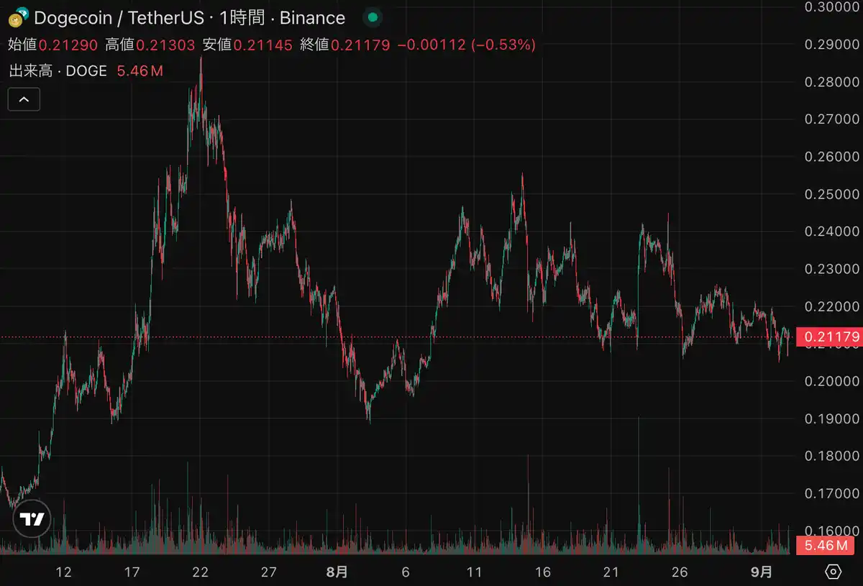Screen dimensions: 863x586
Task: Collapse the legend with the chevron-up button
Action: pos(24,99)
